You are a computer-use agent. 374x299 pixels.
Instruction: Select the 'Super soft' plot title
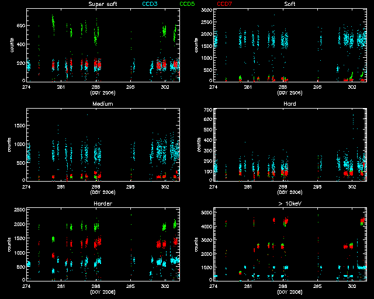tap(102, 4)
